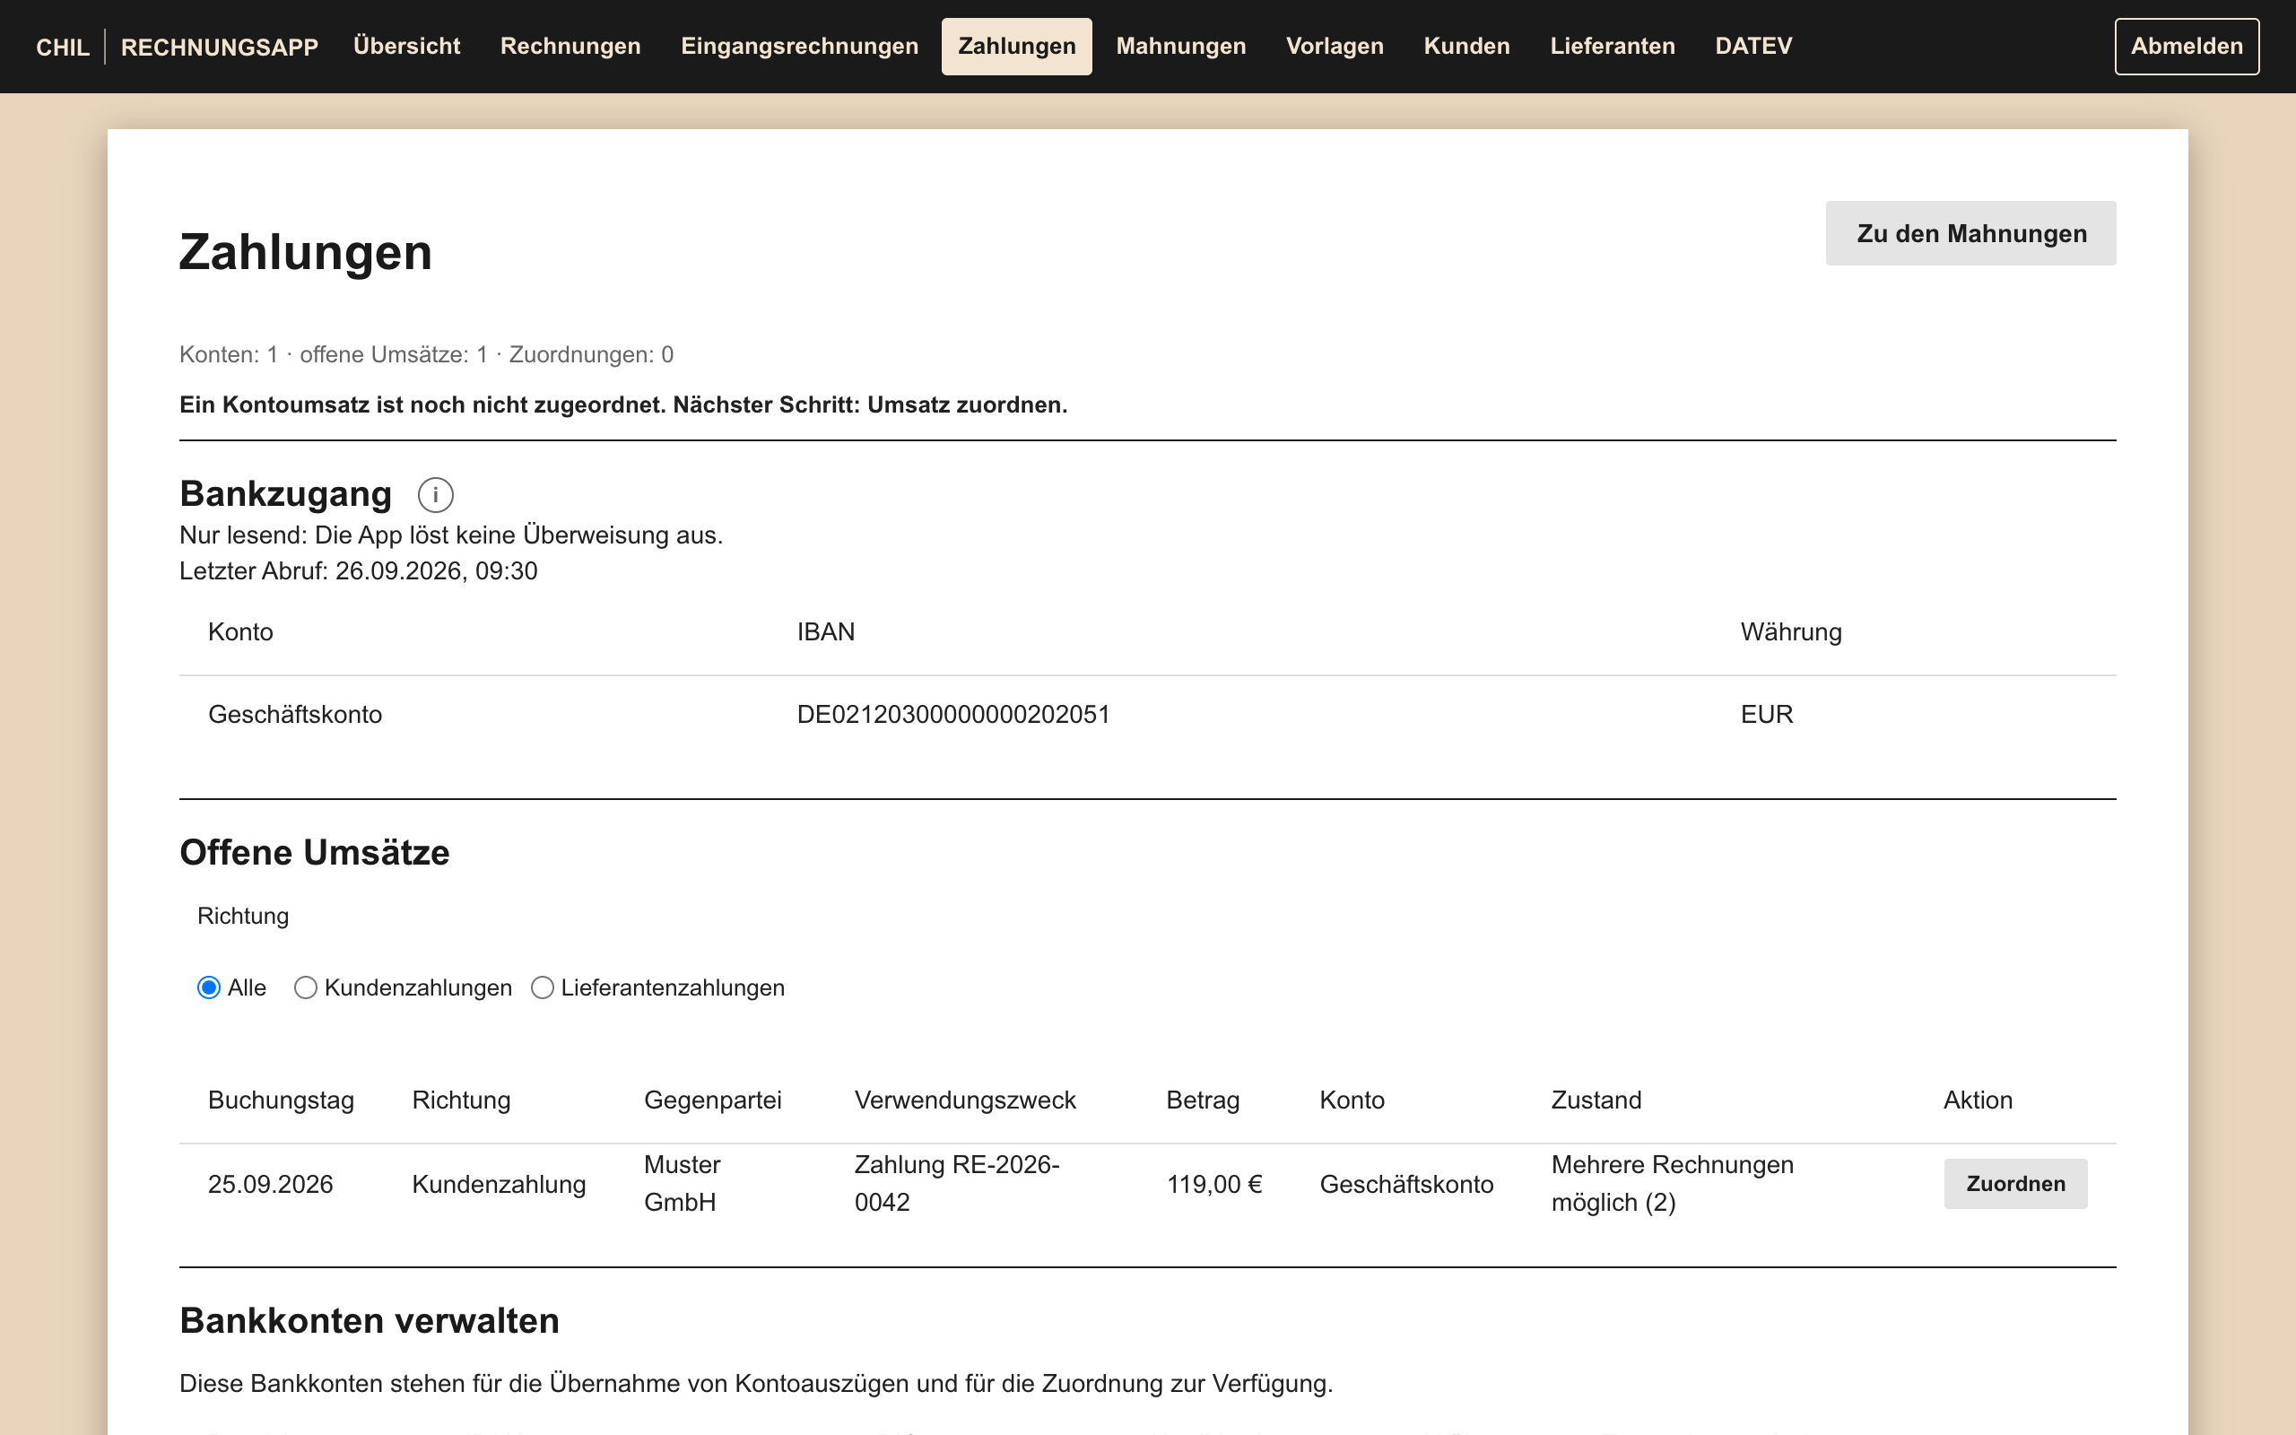2296x1435 pixels.
Task: Select the Geschäftskonto row in the Bankzugang table
Action: tap(1147, 715)
